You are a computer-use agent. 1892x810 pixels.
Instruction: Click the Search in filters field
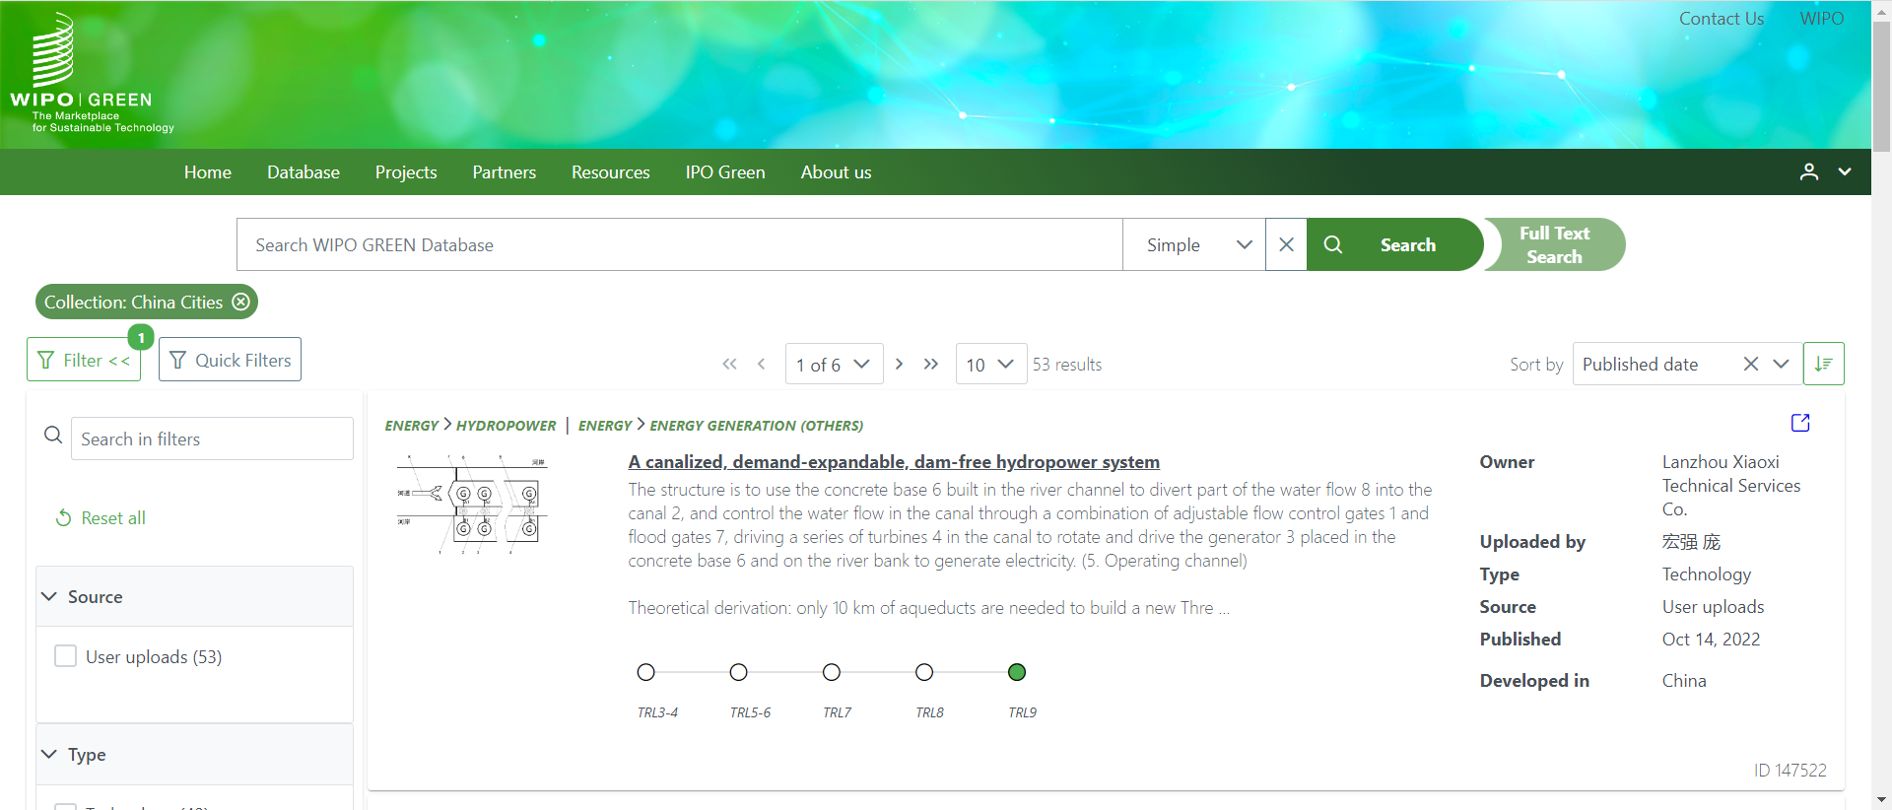point(212,439)
